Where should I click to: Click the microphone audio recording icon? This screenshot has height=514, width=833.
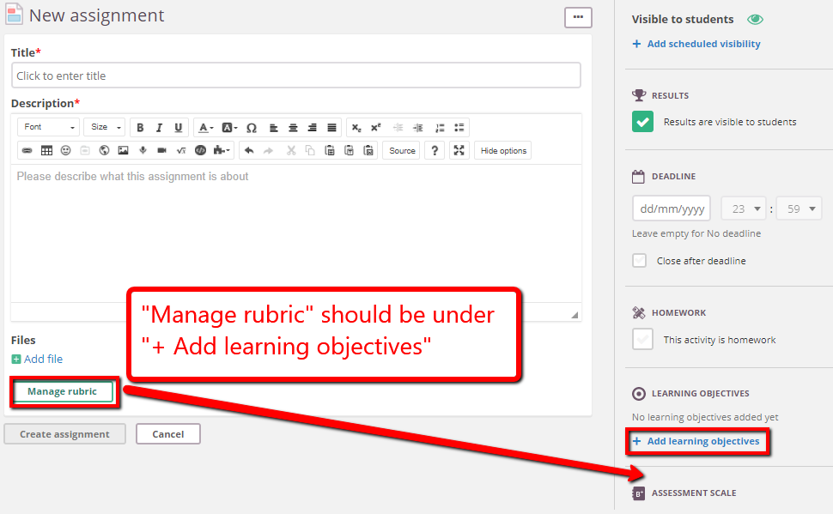pos(143,150)
